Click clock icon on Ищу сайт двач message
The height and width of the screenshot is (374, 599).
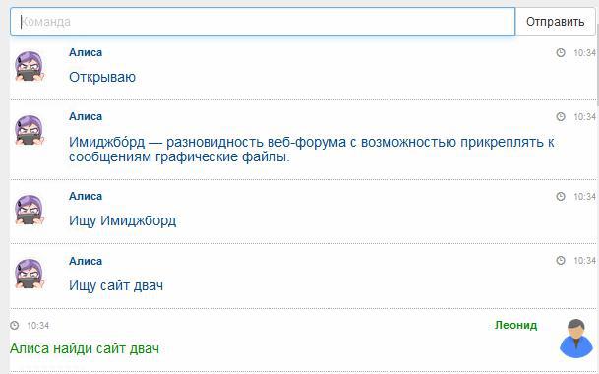point(561,261)
